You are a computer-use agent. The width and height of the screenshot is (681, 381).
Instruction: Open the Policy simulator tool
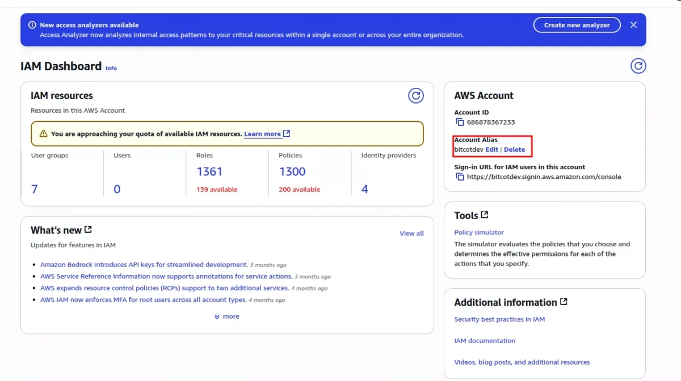479,232
